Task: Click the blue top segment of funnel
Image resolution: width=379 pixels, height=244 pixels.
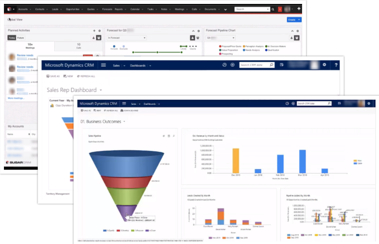Action: tap(126, 164)
